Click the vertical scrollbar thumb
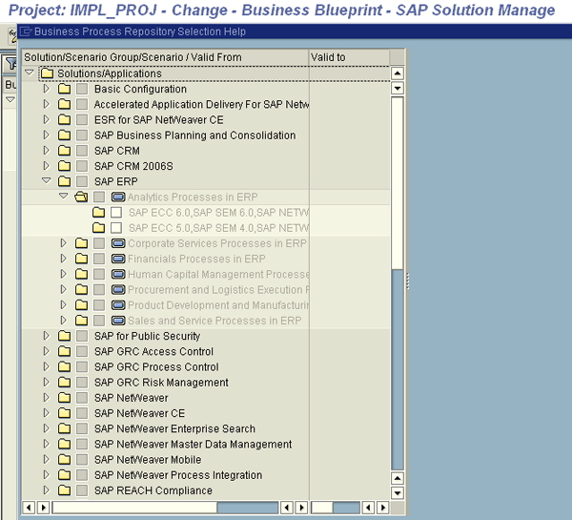This screenshot has width=572, height=520. pos(398,183)
